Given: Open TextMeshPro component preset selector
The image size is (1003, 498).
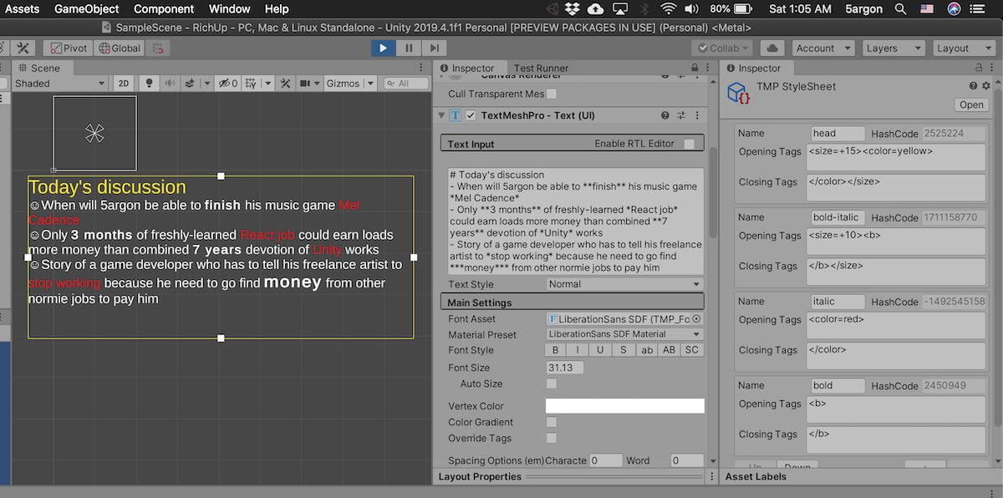Looking at the screenshot, I should pyautogui.click(x=681, y=115).
